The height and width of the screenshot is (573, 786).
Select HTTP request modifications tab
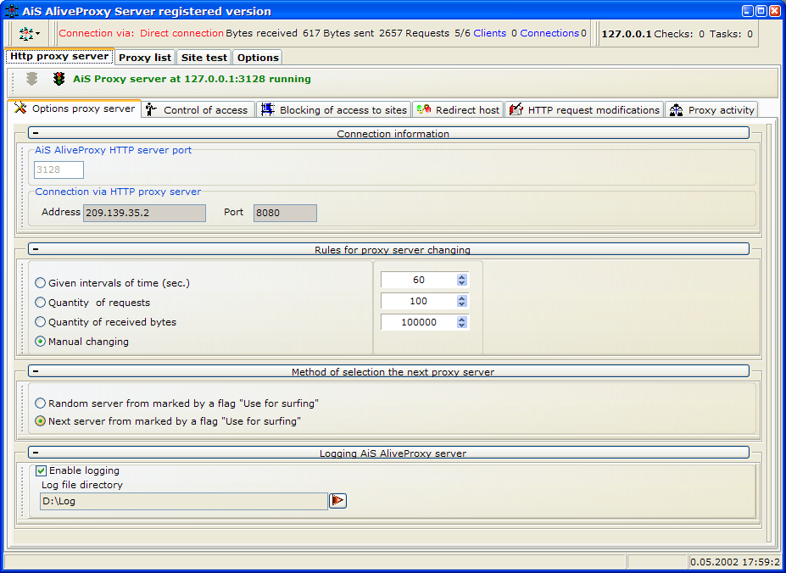point(585,110)
